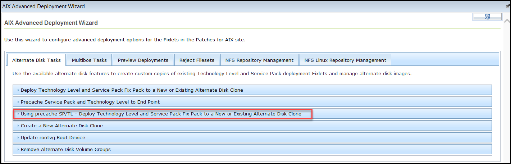
Task: Click the pop-out icon in title bar
Action: [507, 6]
